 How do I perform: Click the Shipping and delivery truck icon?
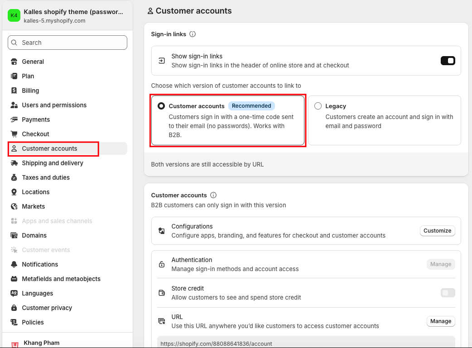point(14,163)
